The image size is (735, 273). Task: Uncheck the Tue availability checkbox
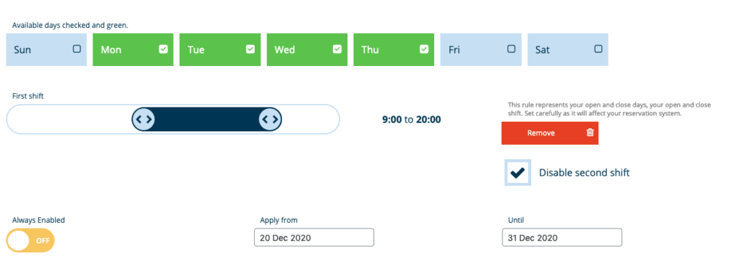pos(251,49)
